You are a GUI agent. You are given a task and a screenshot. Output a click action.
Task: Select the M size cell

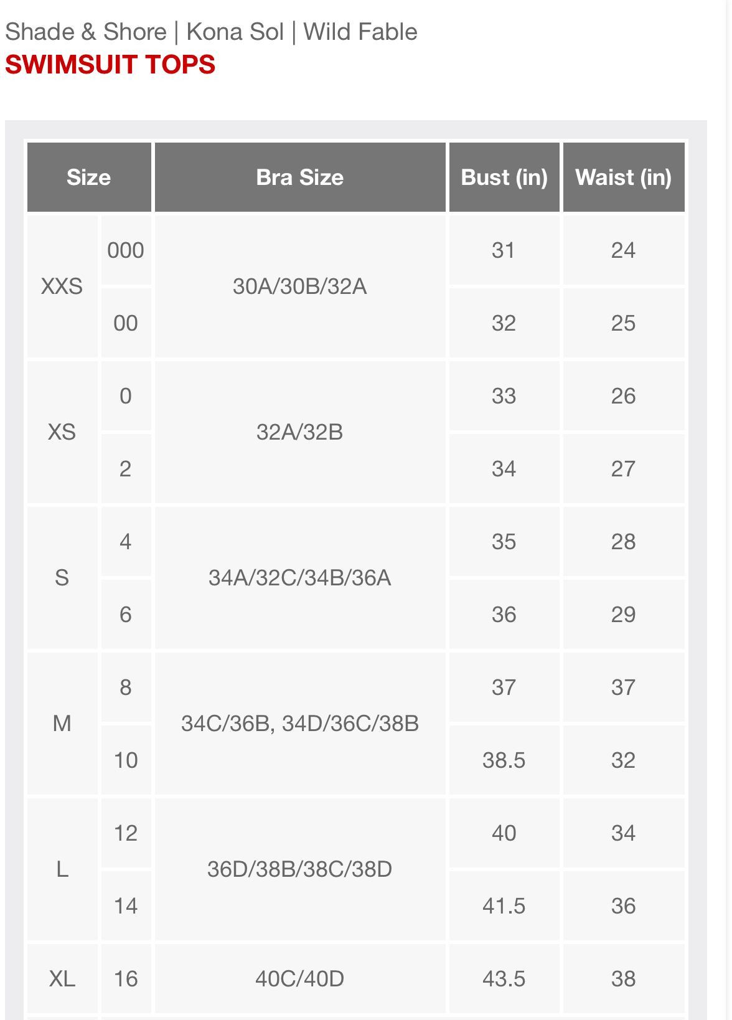pyautogui.click(x=62, y=724)
